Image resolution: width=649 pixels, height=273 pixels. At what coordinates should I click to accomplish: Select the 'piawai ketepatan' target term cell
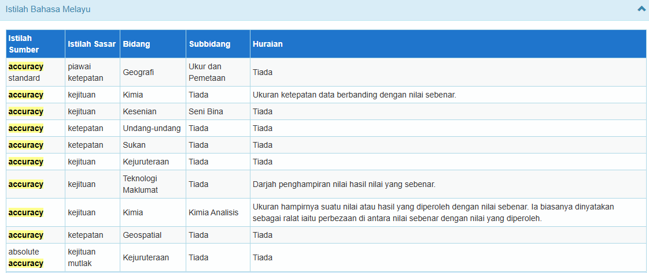(93, 72)
